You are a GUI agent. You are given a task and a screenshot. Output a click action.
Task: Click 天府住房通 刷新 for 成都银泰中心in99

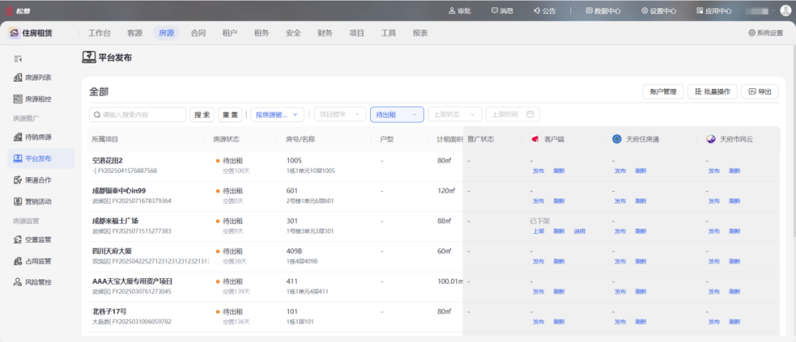point(640,201)
